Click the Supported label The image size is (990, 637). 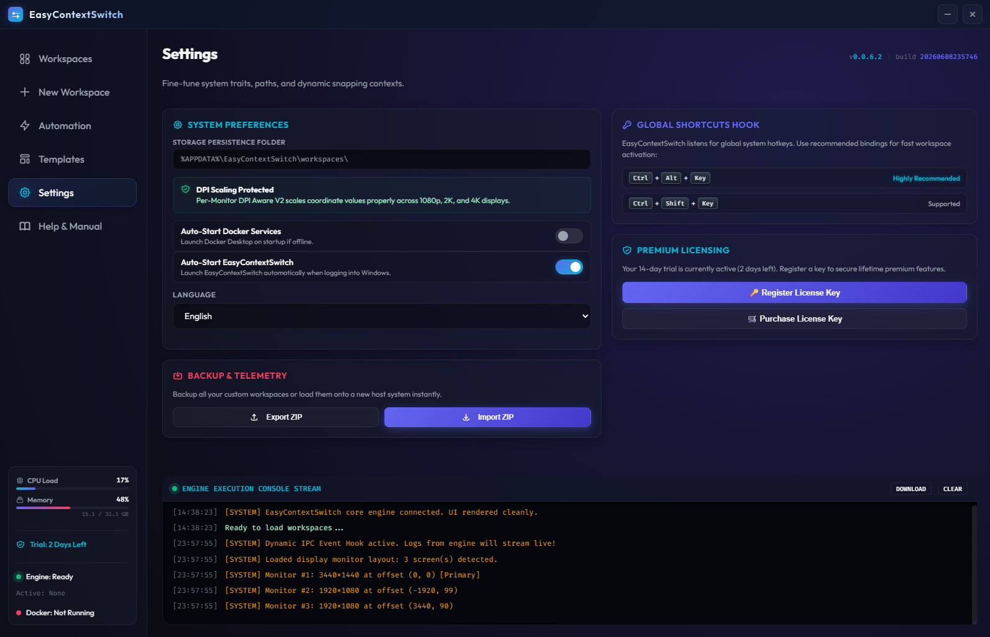point(943,204)
